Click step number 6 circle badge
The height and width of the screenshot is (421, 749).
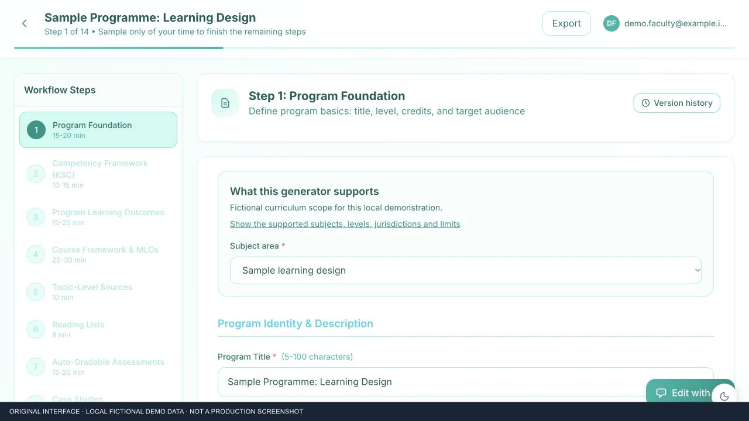(36, 329)
